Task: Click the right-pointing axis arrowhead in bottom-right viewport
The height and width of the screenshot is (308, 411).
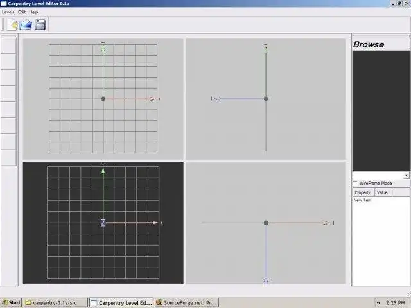Action: pyautogui.click(x=327, y=223)
